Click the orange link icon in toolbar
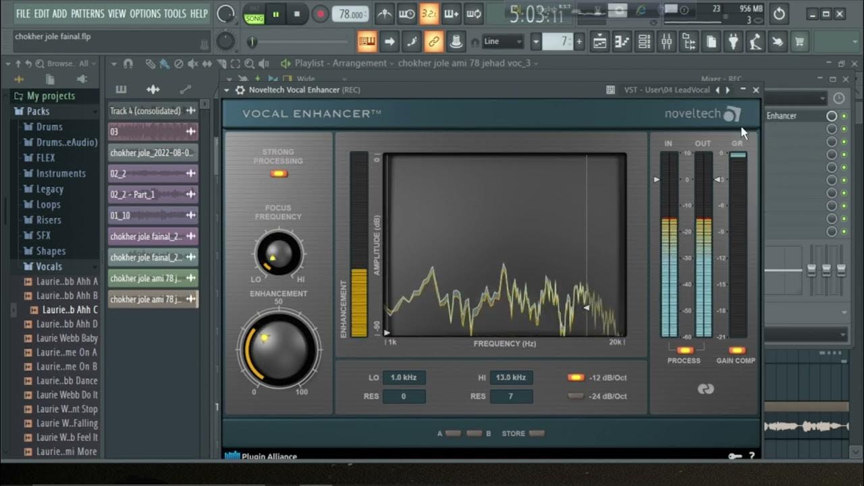Image resolution: width=864 pixels, height=486 pixels. pos(434,42)
